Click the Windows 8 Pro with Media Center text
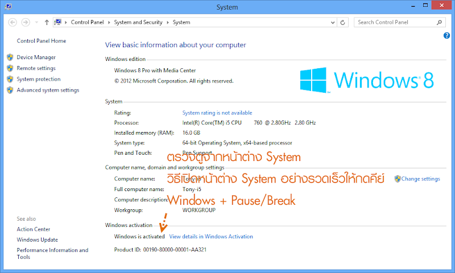 pos(155,71)
